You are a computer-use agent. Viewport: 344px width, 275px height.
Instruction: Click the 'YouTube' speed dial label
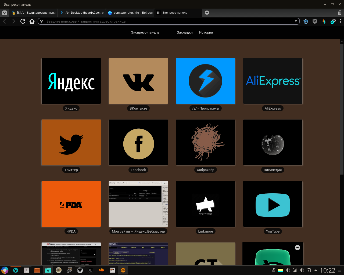pos(273,231)
